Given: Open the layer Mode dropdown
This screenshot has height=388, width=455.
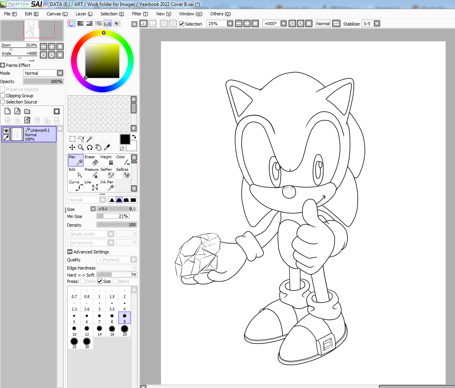Looking at the screenshot, I should [x=60, y=73].
